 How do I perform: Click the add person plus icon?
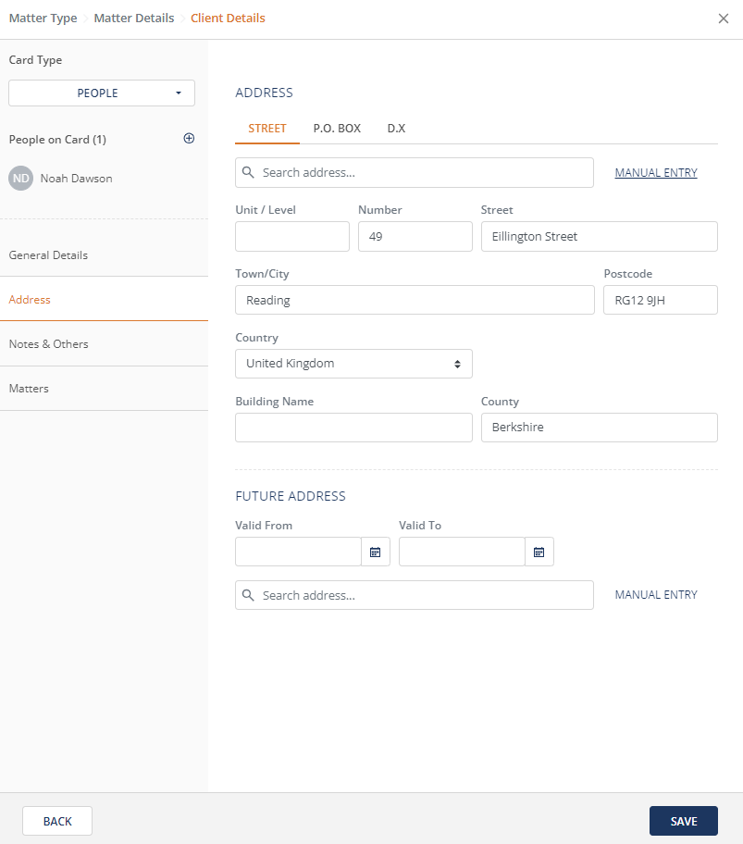click(x=189, y=139)
